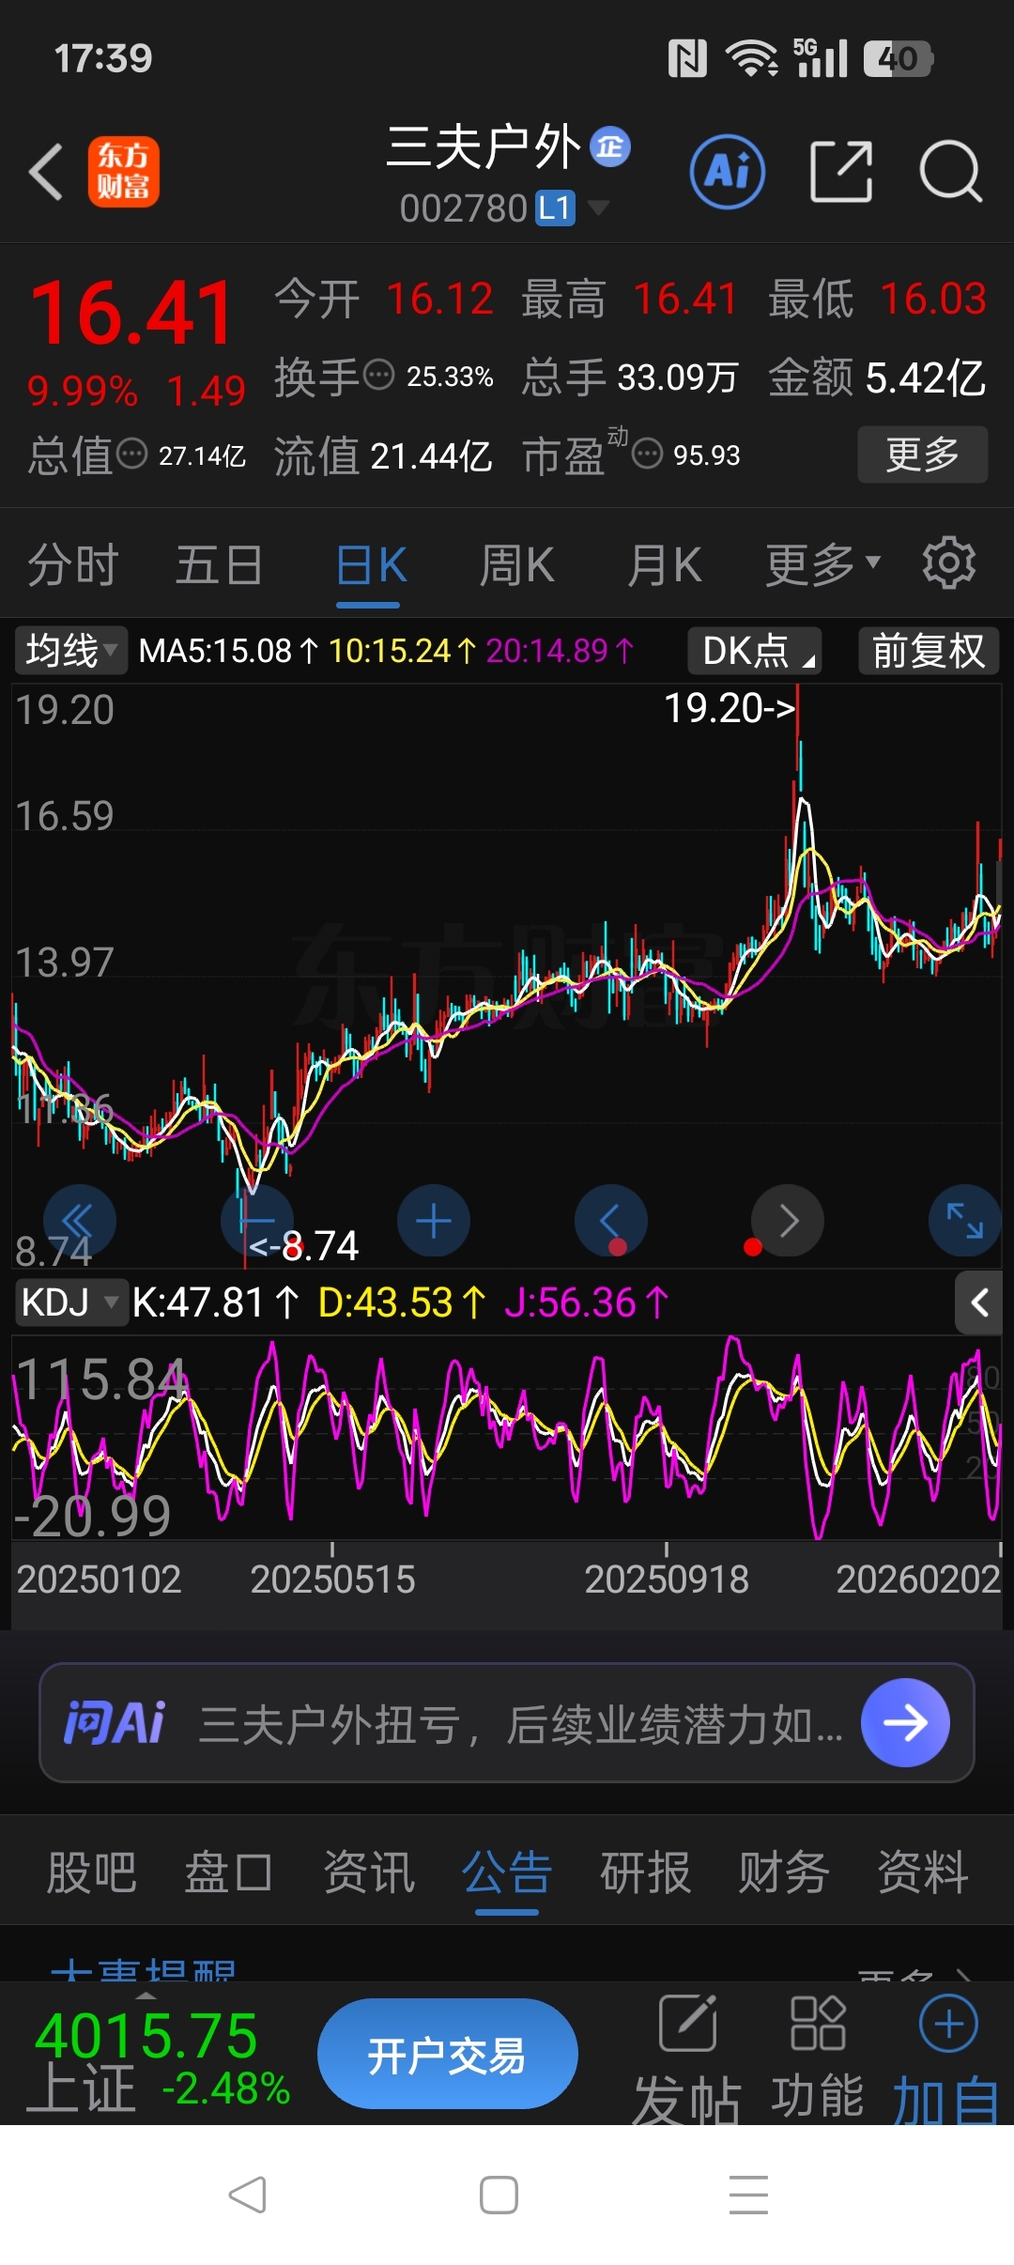Open the 前复权 adjustment selector
This screenshot has width=1014, height=2265.
pos(929,650)
